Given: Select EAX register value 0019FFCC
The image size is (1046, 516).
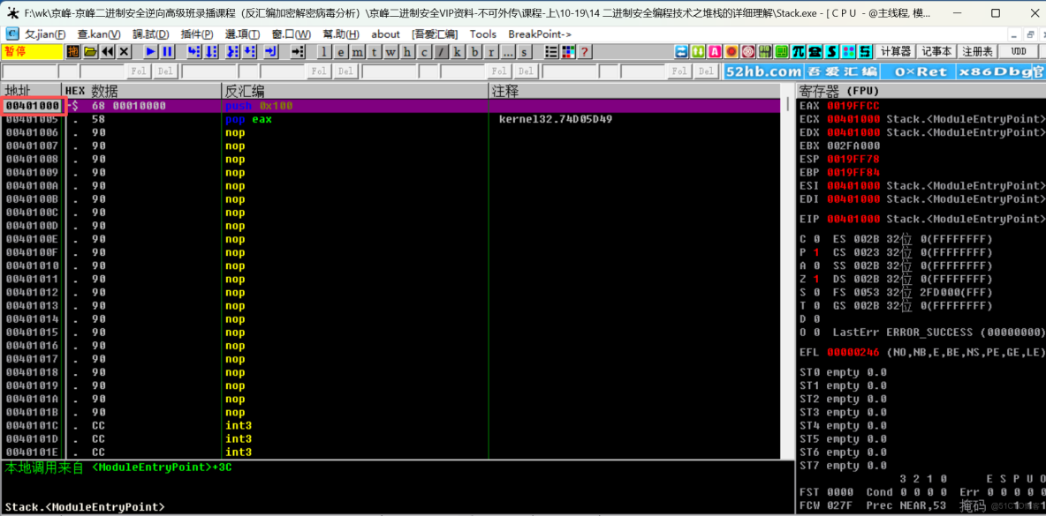Looking at the screenshot, I should coord(854,105).
